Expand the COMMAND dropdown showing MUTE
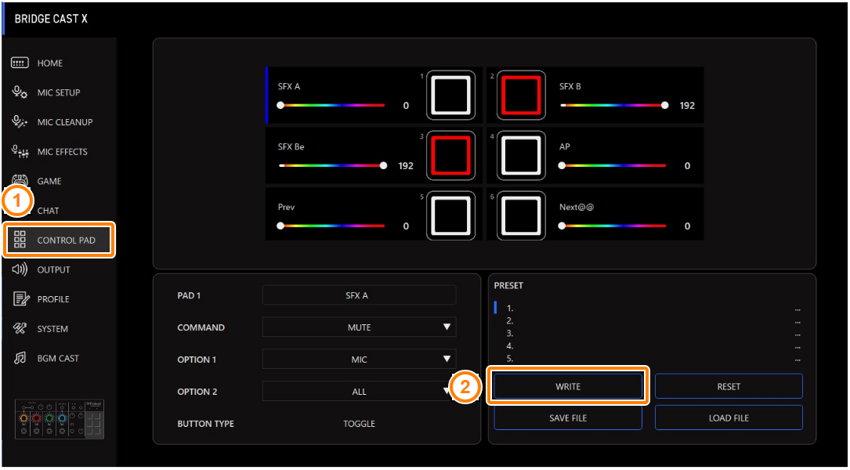The width and height of the screenshot is (850, 470). point(359,327)
